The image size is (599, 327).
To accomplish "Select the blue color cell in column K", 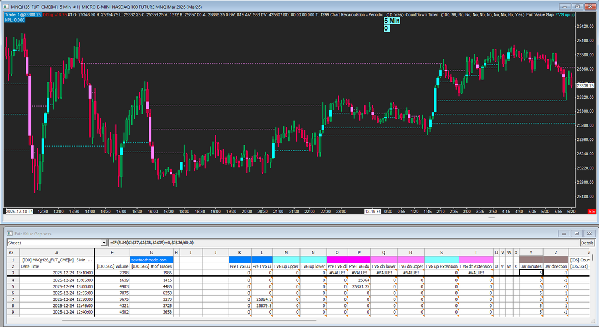I will [240, 259].
